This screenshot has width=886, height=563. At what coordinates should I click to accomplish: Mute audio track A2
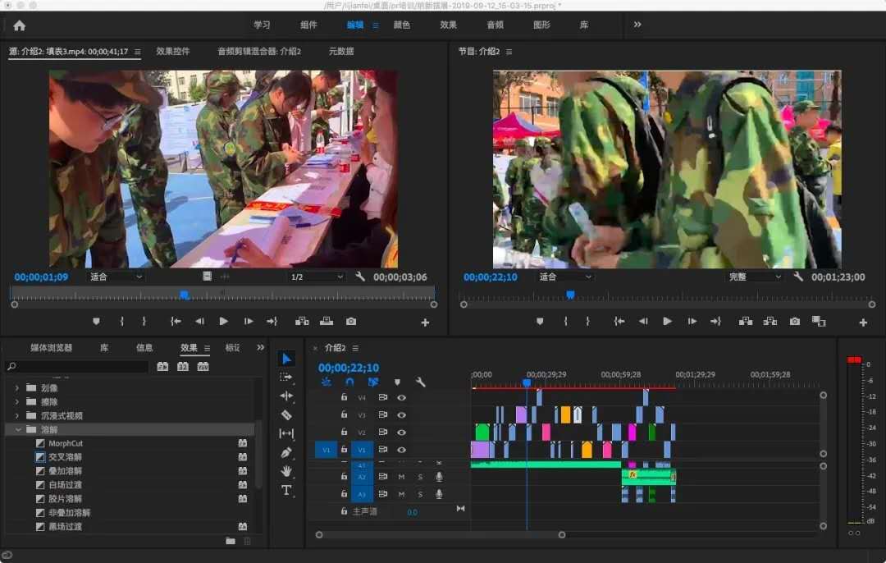coord(401,477)
